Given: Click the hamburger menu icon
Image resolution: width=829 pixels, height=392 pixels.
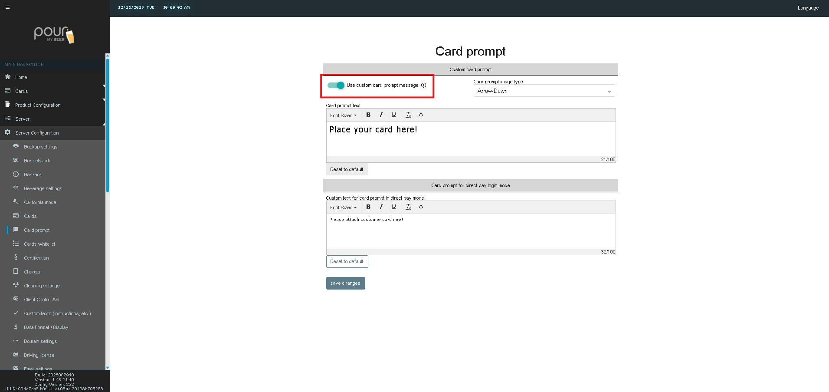Looking at the screenshot, I should 7,7.
